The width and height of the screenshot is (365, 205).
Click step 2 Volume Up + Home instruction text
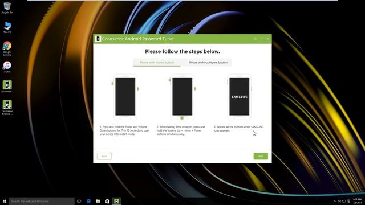coord(181,130)
